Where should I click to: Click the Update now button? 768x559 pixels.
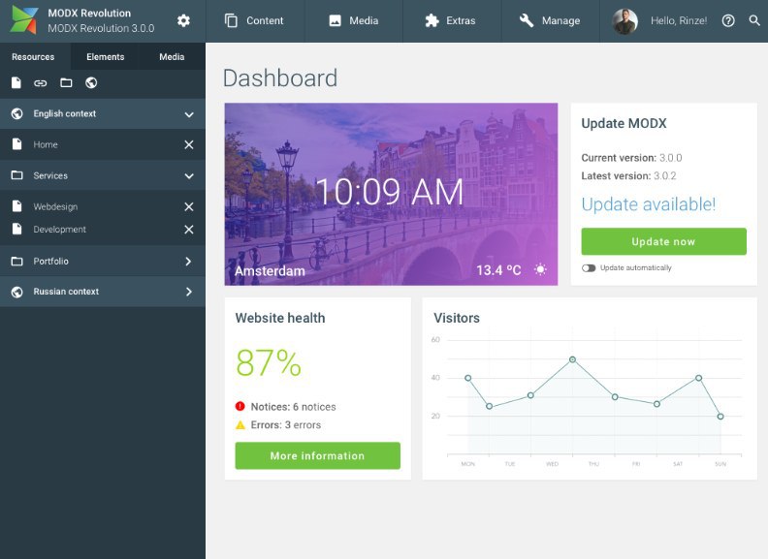coord(663,241)
